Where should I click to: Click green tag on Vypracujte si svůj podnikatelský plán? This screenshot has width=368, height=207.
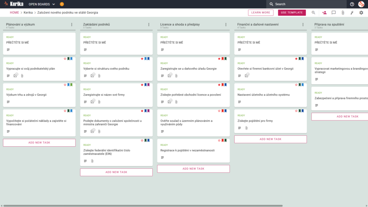point(69,59)
